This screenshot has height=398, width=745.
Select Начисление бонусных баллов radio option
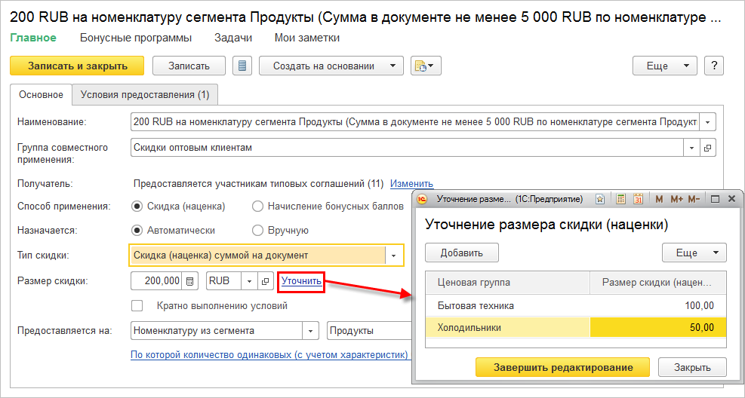[257, 207]
